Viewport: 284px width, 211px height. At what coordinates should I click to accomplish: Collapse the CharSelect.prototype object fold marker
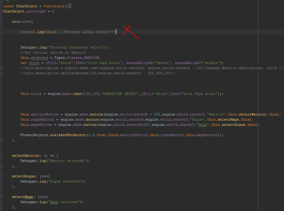(2, 12)
